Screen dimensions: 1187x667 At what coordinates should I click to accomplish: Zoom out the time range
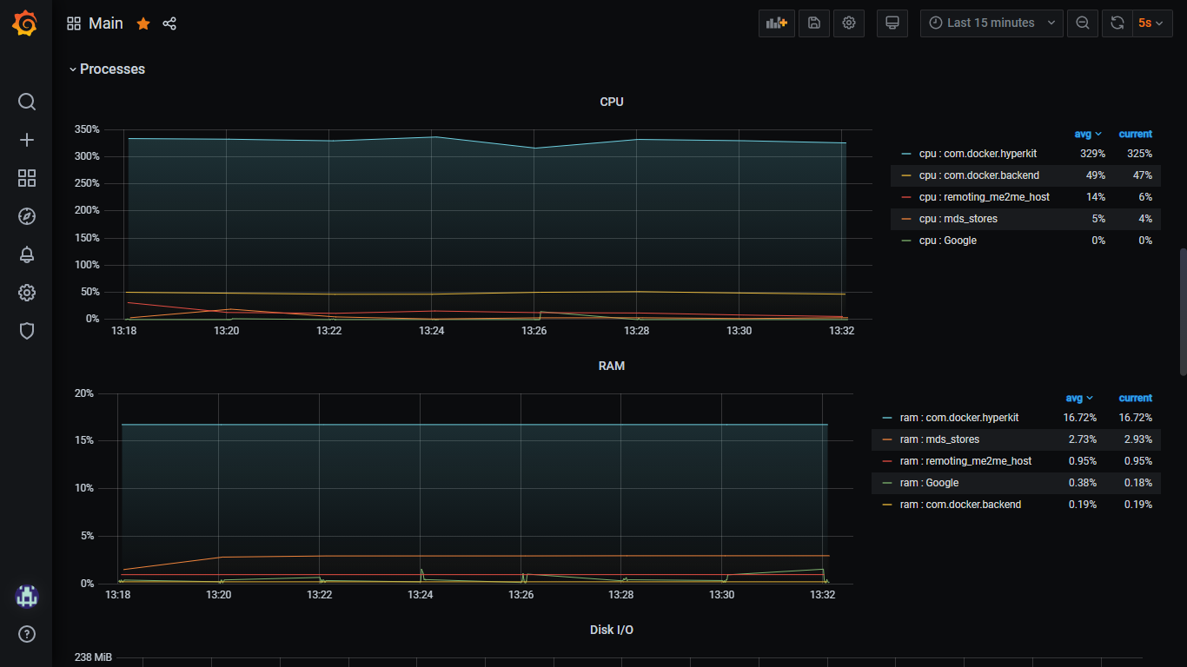click(x=1083, y=23)
